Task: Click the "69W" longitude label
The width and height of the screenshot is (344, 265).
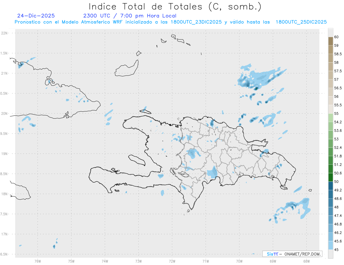Action: (273, 261)
